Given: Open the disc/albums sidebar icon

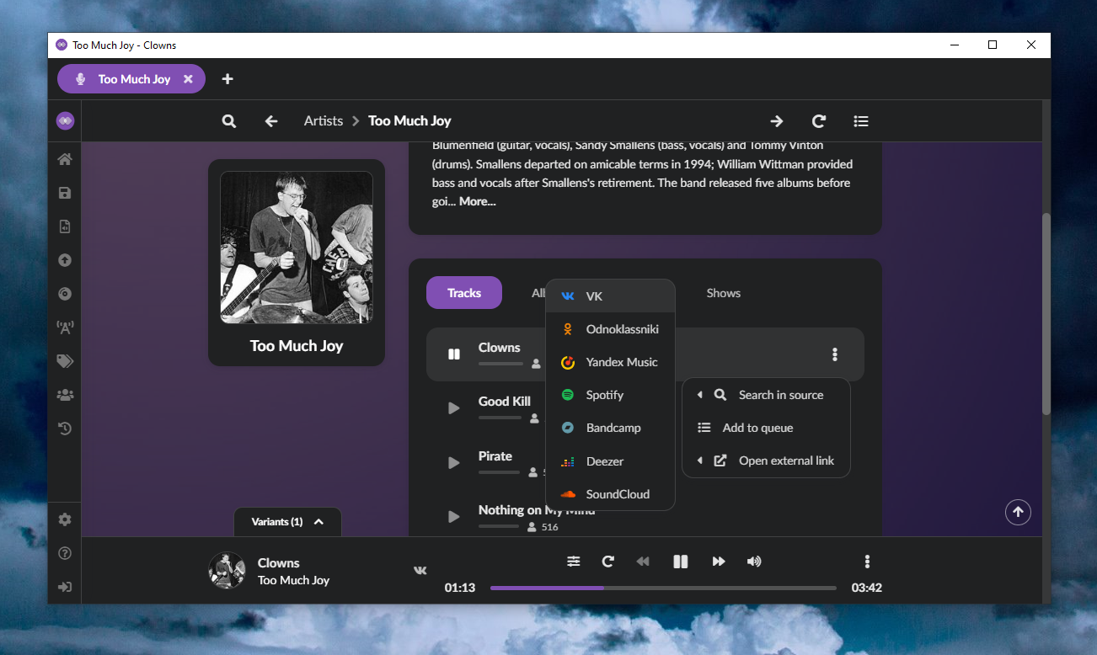Looking at the screenshot, I should [65, 294].
